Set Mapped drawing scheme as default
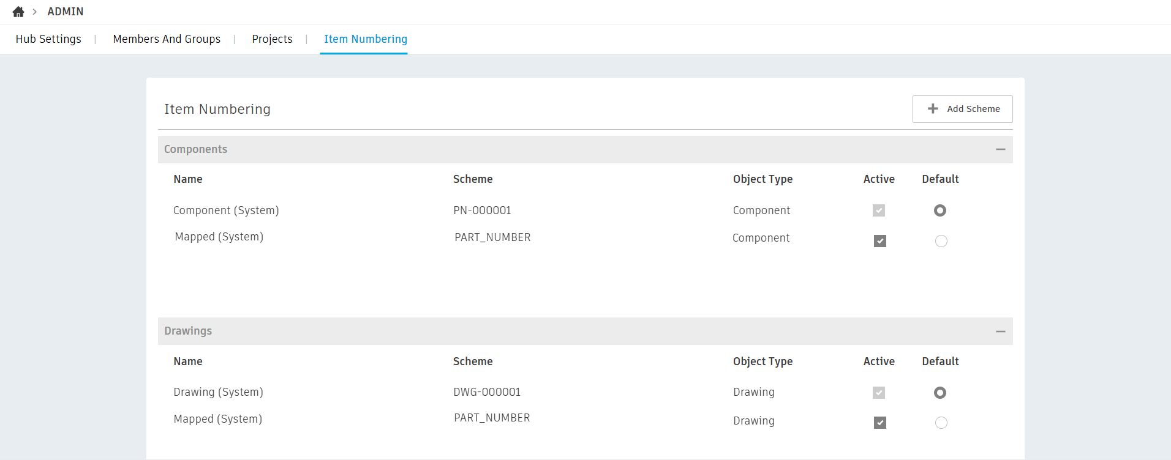The height and width of the screenshot is (460, 1171). 941,423
